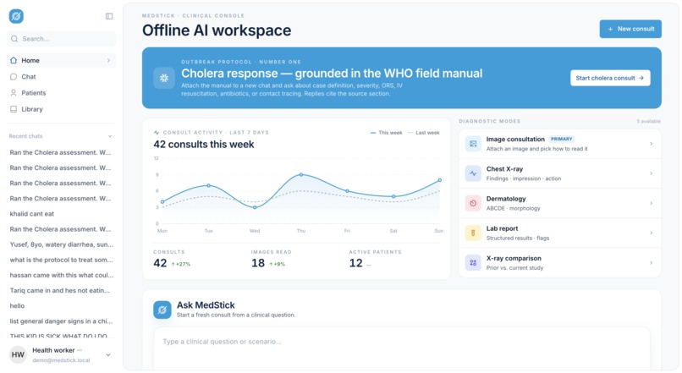Open chat 'THIS KID IS SICK WHAT DO I DO'

click(x=61, y=336)
